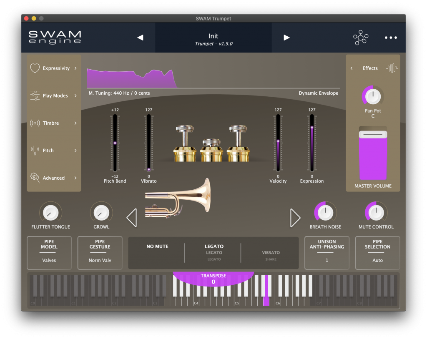Collapse Effects panel with left chevron

[x=352, y=68]
